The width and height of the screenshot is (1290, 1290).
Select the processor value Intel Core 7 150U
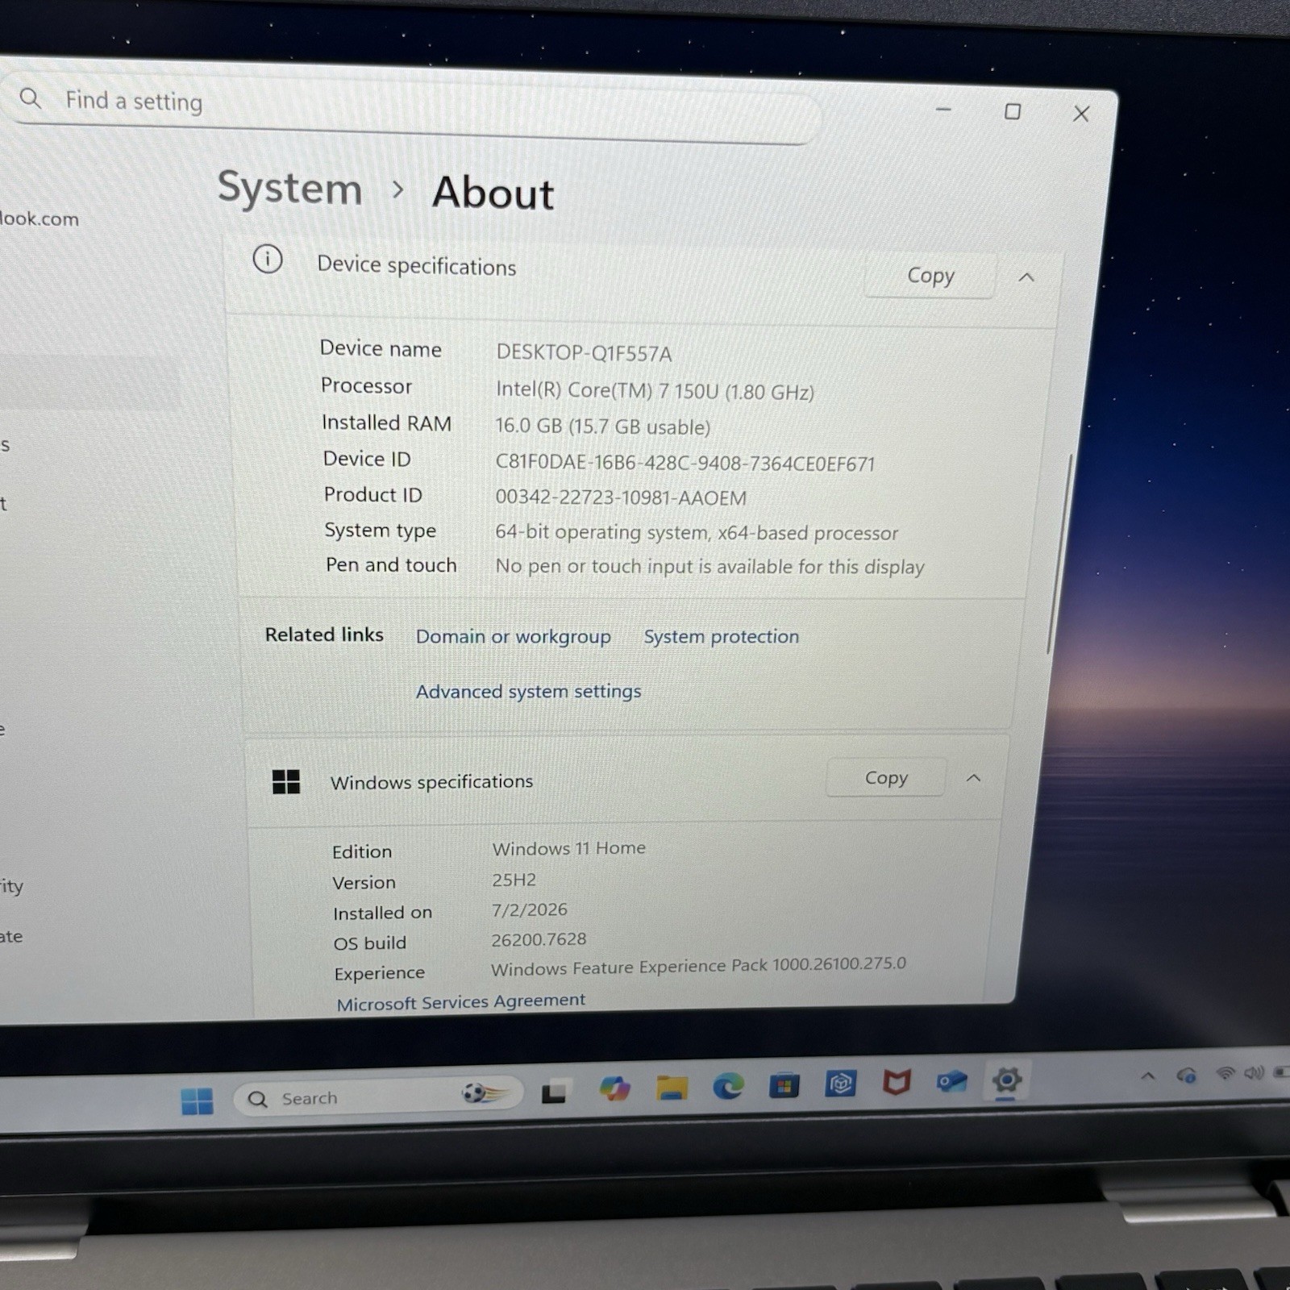coord(655,391)
